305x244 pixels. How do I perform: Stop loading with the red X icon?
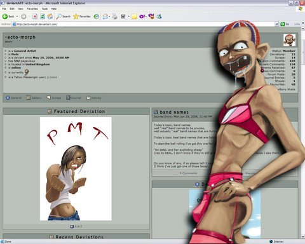[35, 17]
